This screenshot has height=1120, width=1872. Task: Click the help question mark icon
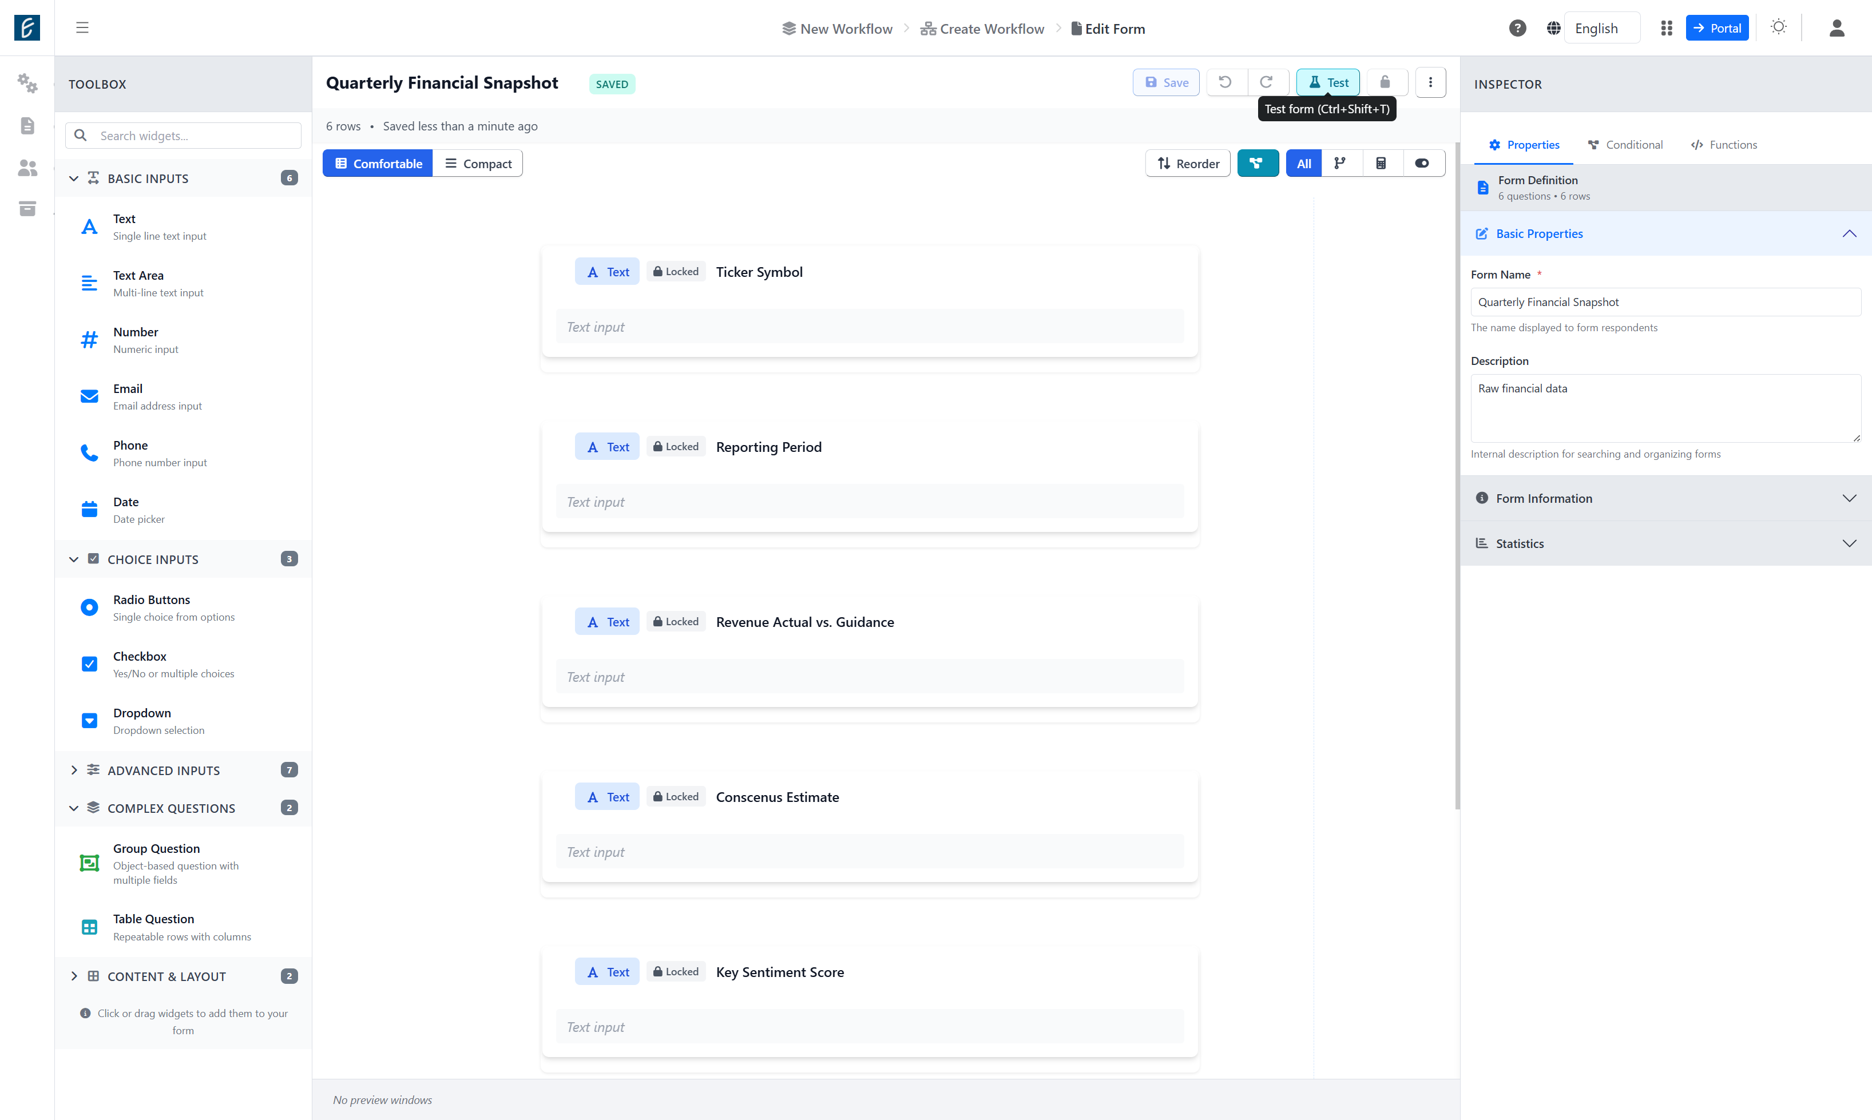(x=1517, y=28)
